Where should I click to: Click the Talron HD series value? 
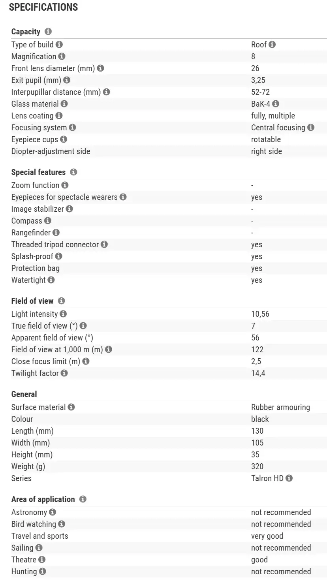click(x=267, y=478)
